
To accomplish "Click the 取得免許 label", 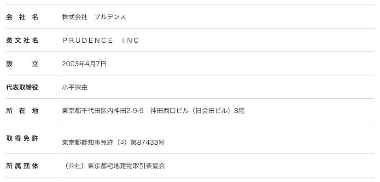I will [22, 138].
